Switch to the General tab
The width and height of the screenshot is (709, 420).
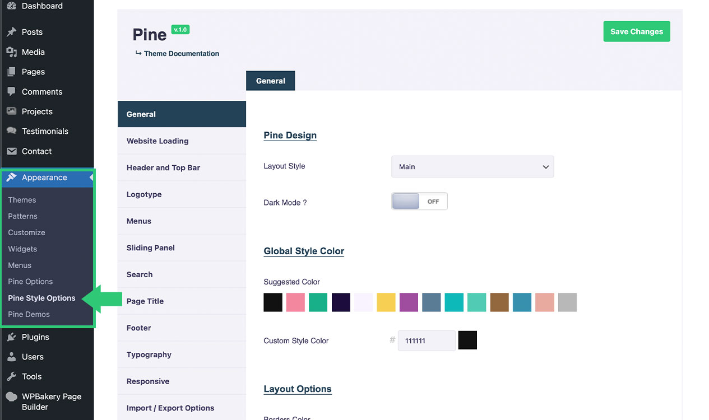[x=270, y=81]
